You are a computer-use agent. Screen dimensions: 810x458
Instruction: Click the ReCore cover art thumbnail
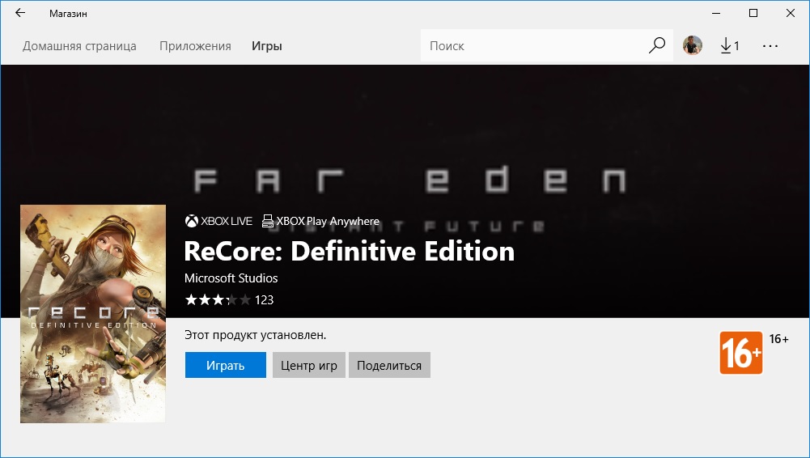pos(93,314)
